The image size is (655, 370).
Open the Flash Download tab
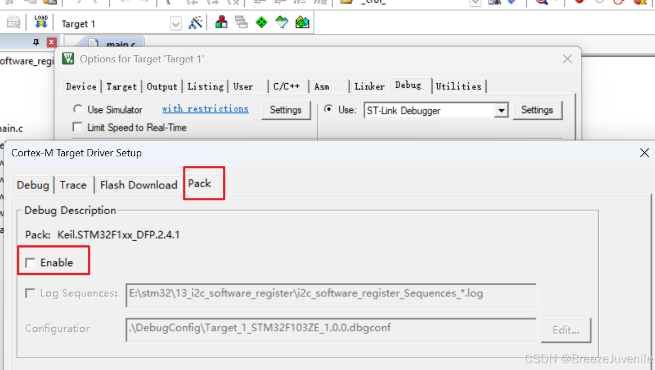pyautogui.click(x=138, y=185)
